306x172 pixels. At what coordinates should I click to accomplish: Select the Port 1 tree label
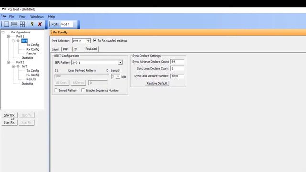[20, 36]
